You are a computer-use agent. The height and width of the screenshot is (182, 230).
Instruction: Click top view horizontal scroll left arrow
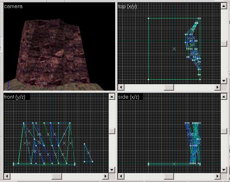coord(121,87)
